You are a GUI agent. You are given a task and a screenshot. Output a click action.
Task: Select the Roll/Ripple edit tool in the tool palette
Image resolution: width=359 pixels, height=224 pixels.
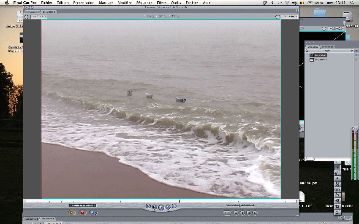(x=337, y=184)
